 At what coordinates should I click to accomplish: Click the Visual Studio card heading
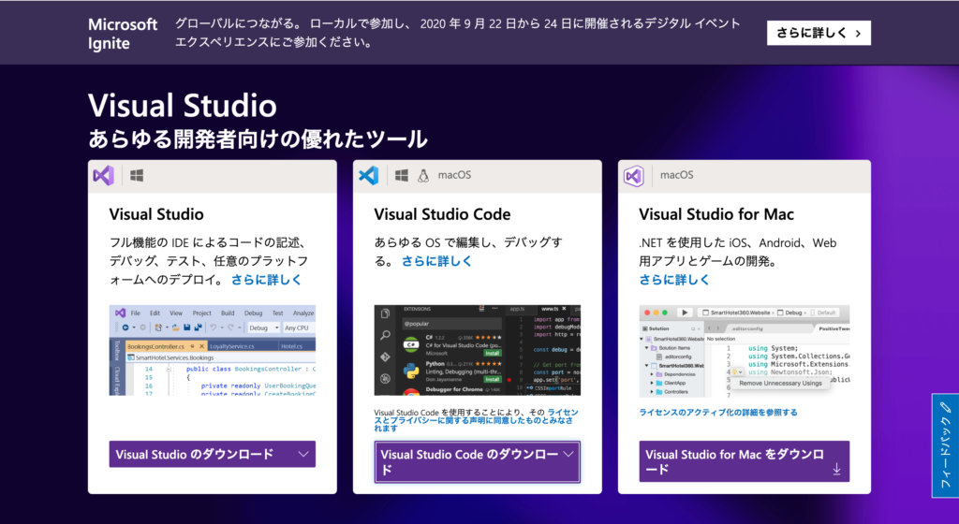[x=156, y=214]
